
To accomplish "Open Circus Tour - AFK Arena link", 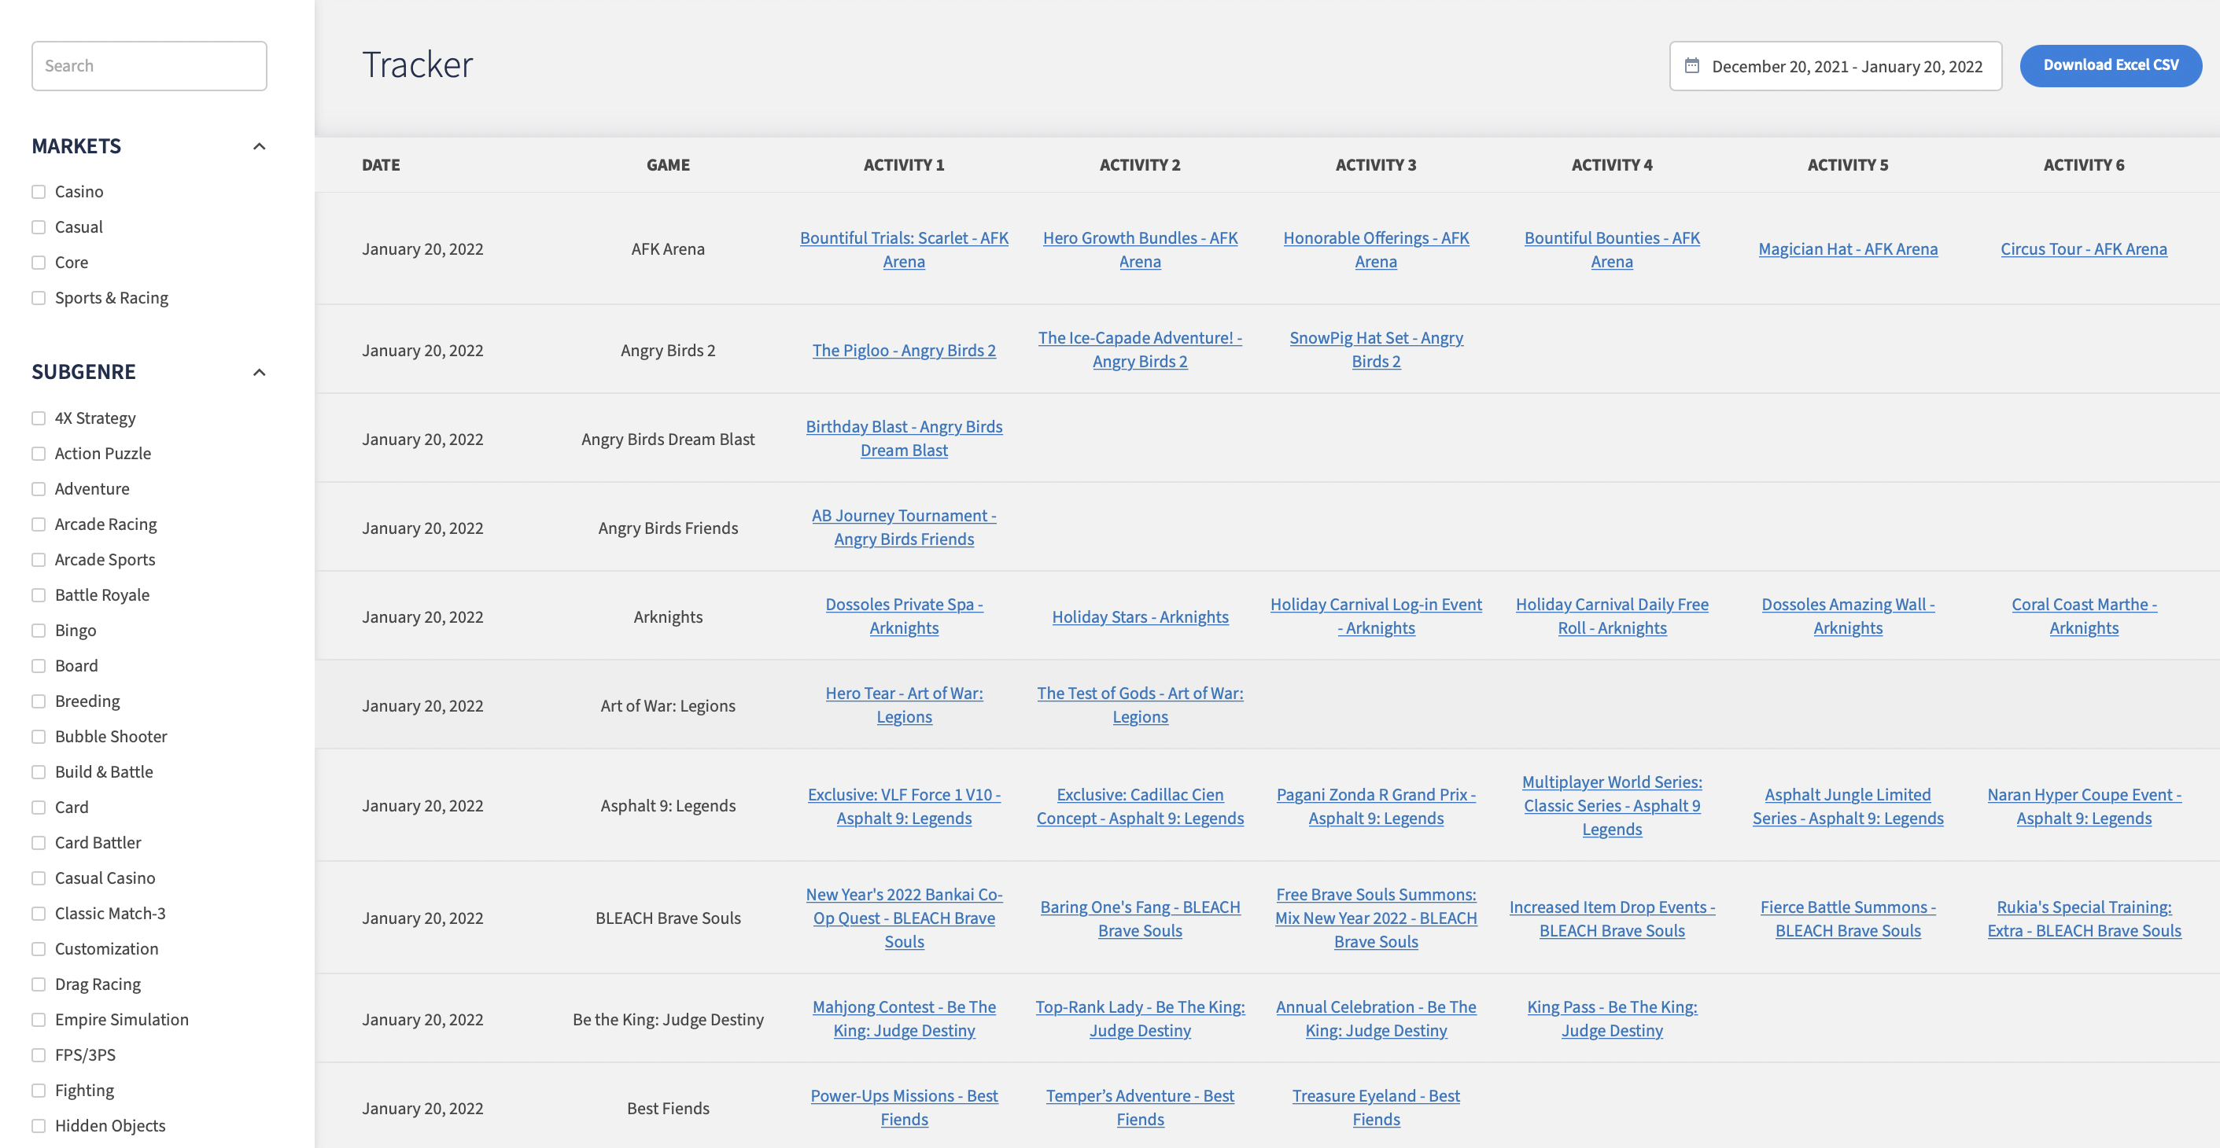I will click(x=2083, y=249).
